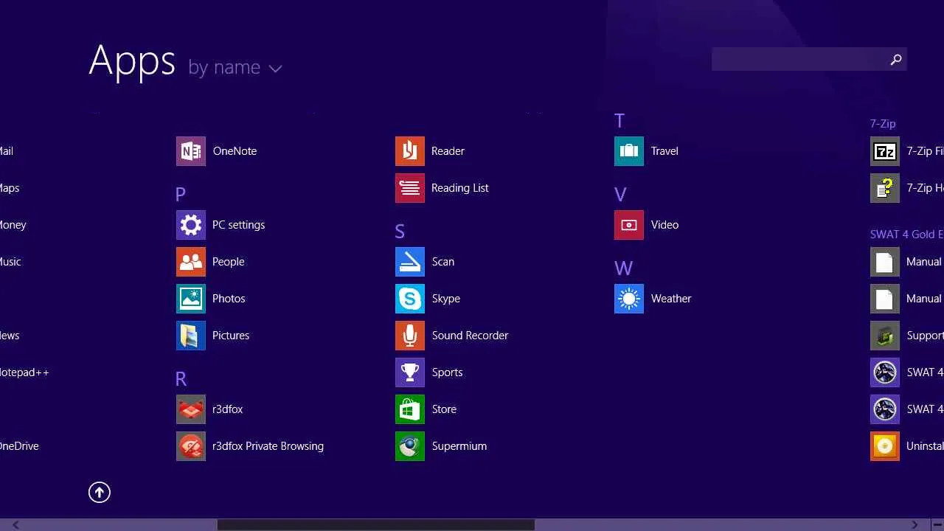
Task: Jump using the letter P header
Action: pos(181,195)
